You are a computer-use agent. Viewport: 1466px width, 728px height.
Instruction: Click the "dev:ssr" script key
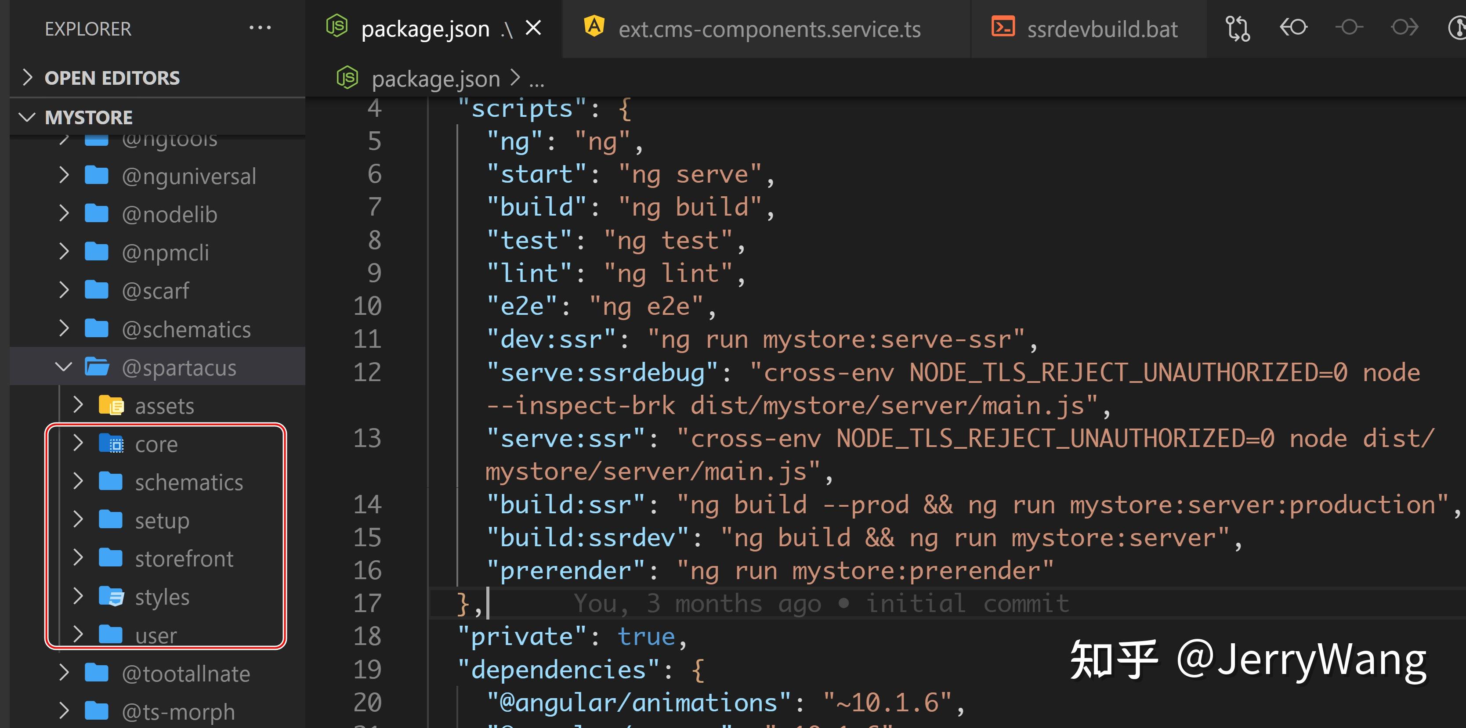(551, 339)
